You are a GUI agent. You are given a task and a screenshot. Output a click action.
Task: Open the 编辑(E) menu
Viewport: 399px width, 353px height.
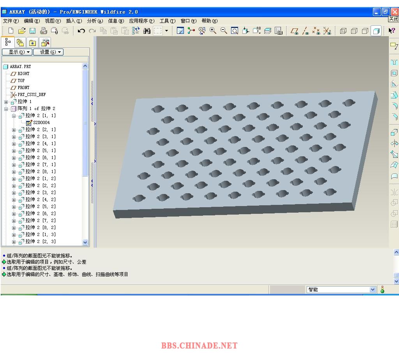[x=32, y=21]
